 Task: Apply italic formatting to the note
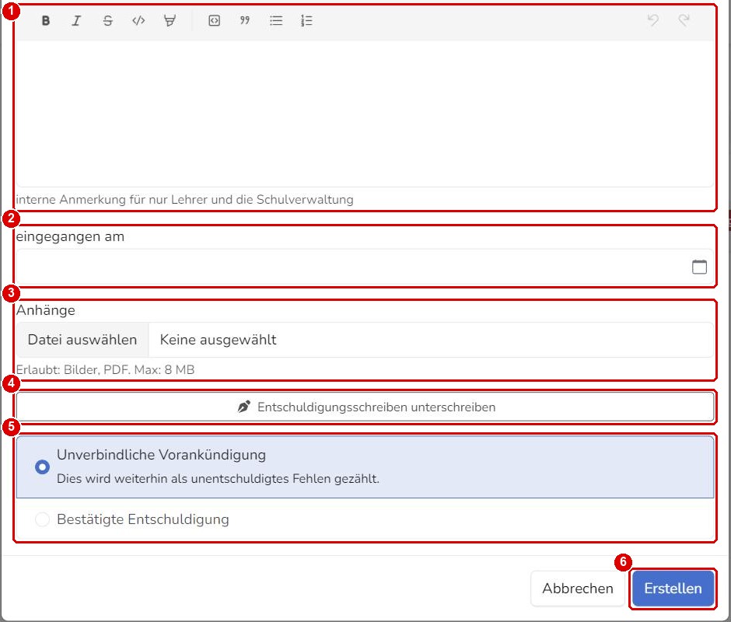click(x=76, y=20)
